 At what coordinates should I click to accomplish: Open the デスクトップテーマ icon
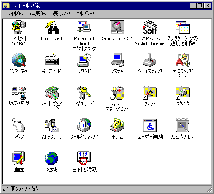(x=183, y=60)
